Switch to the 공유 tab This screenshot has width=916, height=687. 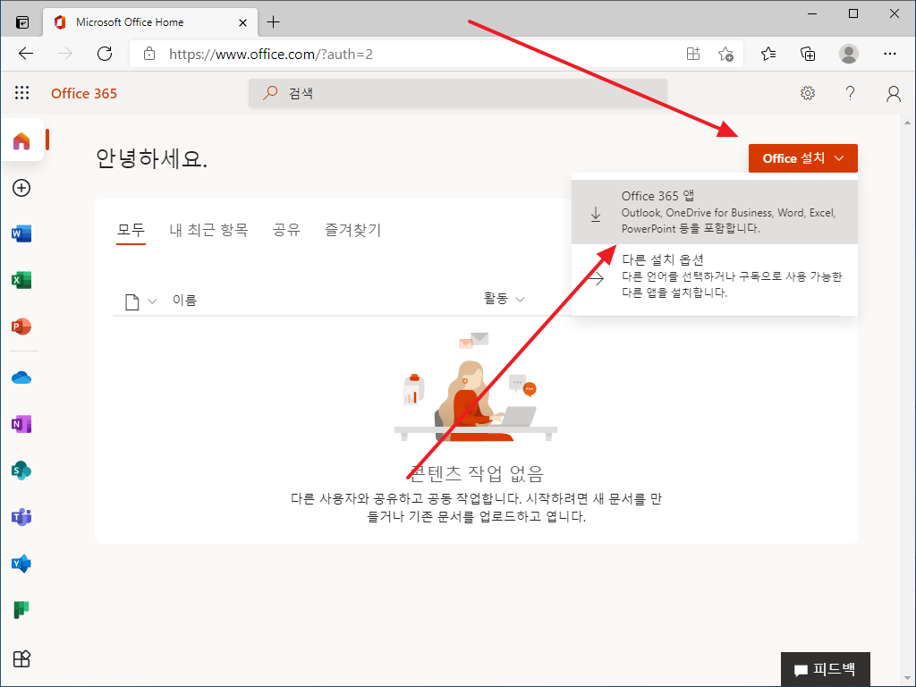tap(286, 230)
